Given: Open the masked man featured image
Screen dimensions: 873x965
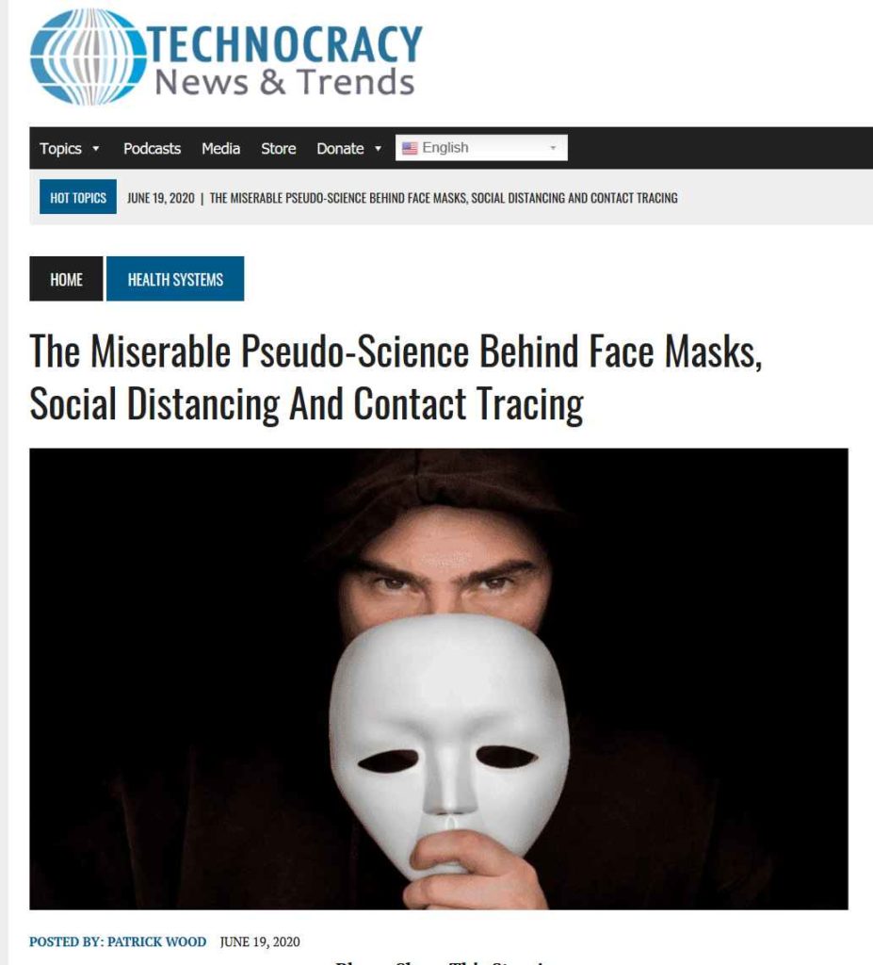Looking at the screenshot, I should (x=439, y=679).
